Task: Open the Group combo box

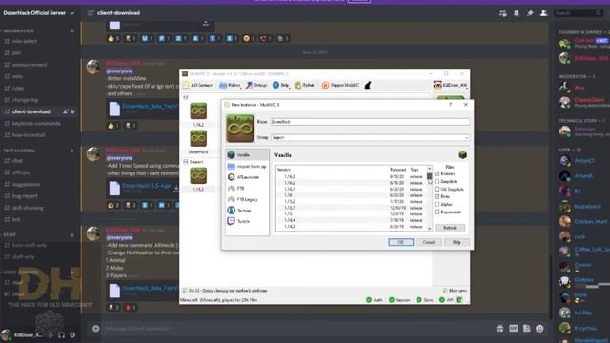Action: pos(370,137)
